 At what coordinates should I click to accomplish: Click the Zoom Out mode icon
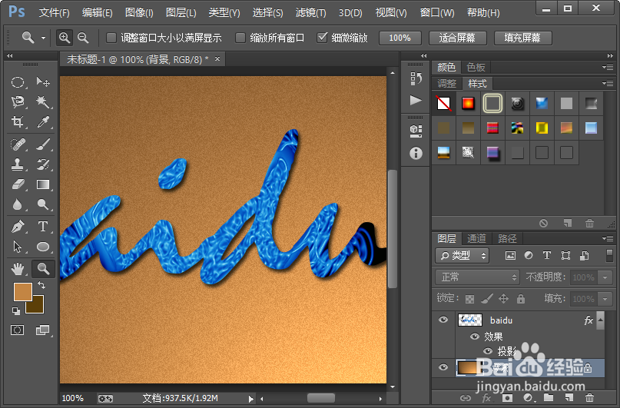pyautogui.click(x=83, y=38)
